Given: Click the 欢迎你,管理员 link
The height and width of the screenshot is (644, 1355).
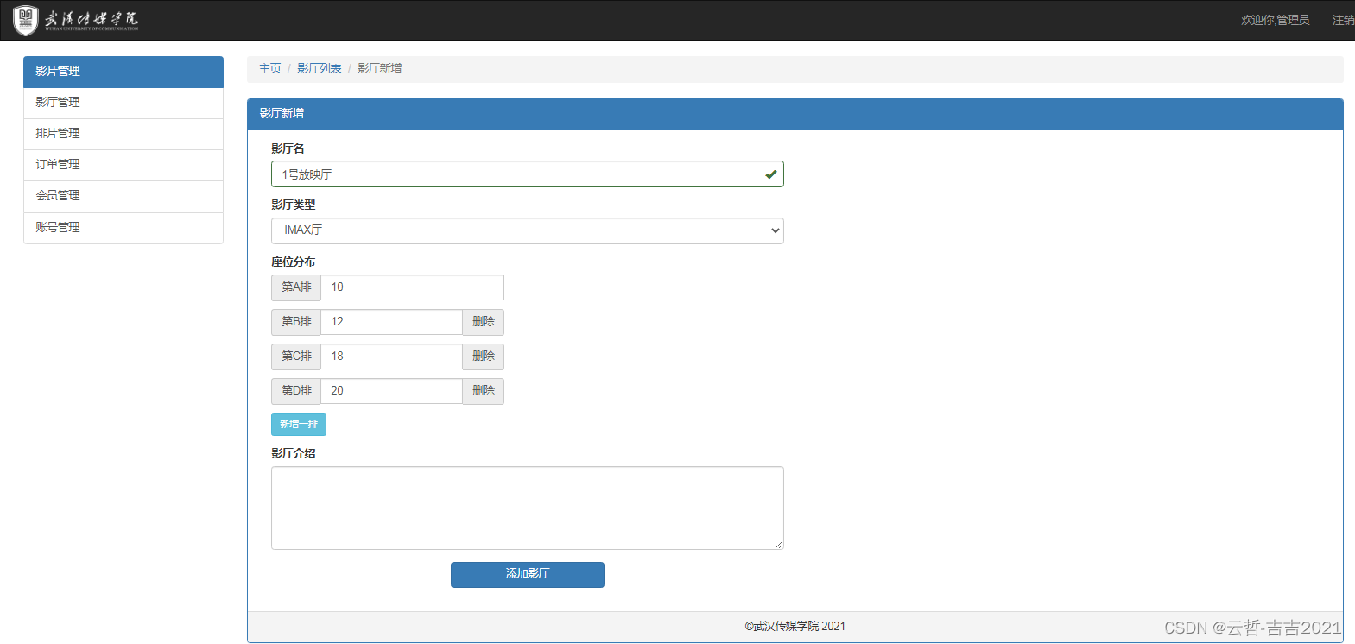Looking at the screenshot, I should pyautogui.click(x=1275, y=20).
